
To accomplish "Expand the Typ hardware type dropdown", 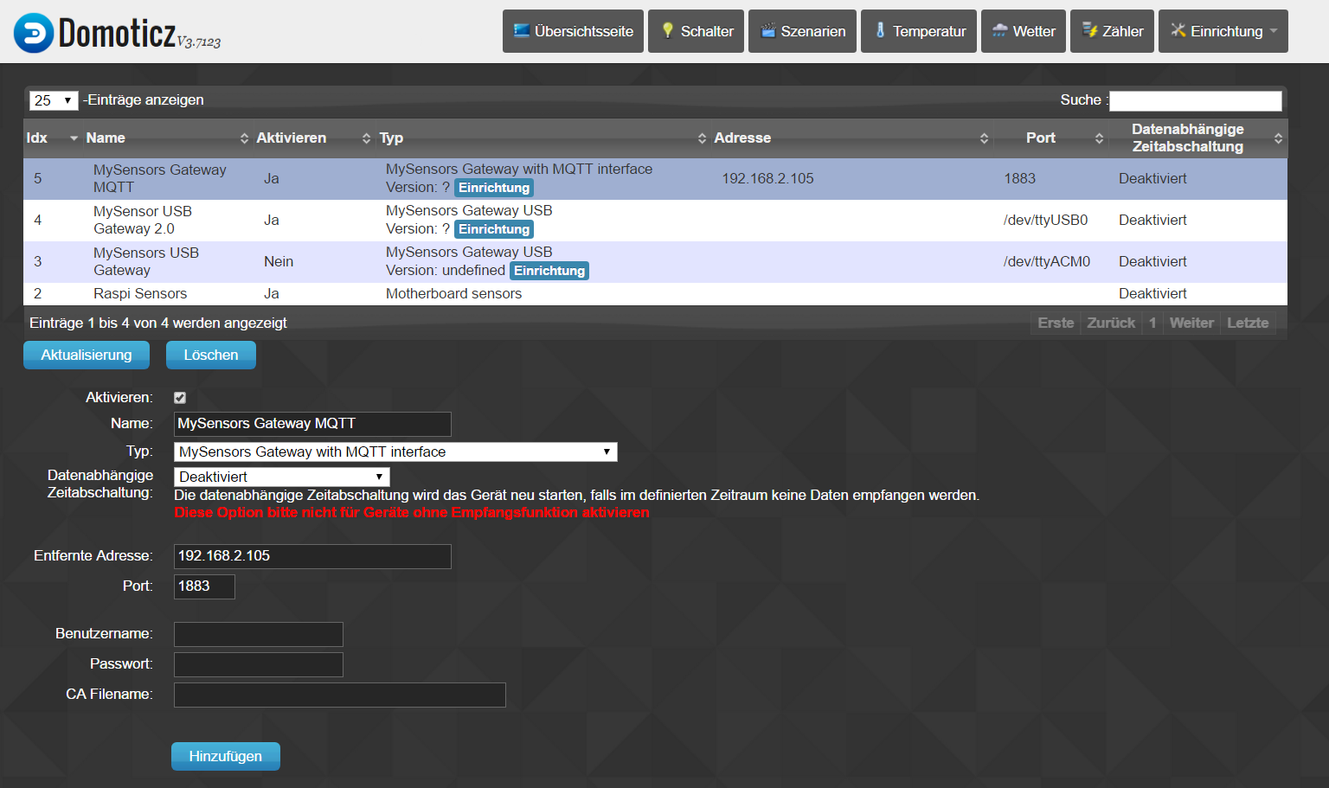I will click(x=395, y=452).
